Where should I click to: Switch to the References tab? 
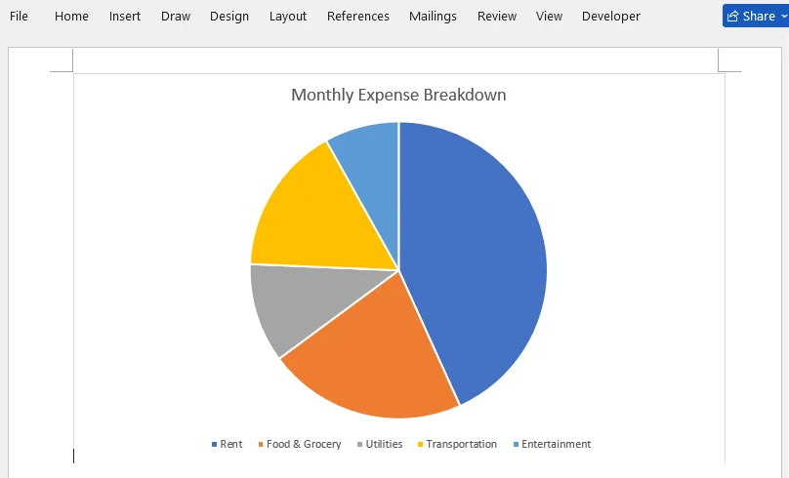pos(358,16)
